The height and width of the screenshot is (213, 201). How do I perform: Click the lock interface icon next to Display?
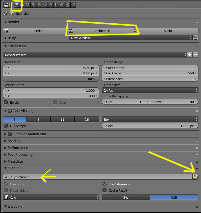pos(195,38)
